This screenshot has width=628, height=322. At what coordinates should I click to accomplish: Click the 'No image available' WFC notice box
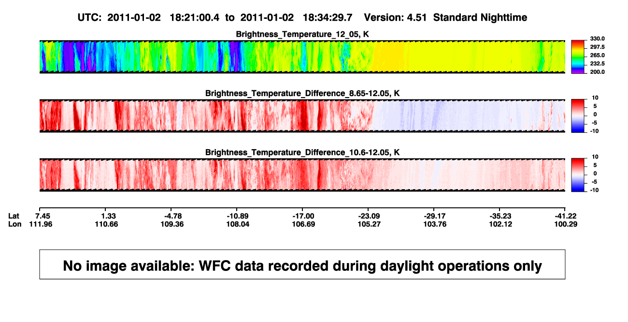coord(302,264)
